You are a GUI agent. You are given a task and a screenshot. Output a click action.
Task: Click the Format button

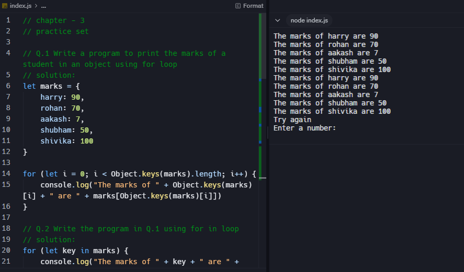click(249, 6)
